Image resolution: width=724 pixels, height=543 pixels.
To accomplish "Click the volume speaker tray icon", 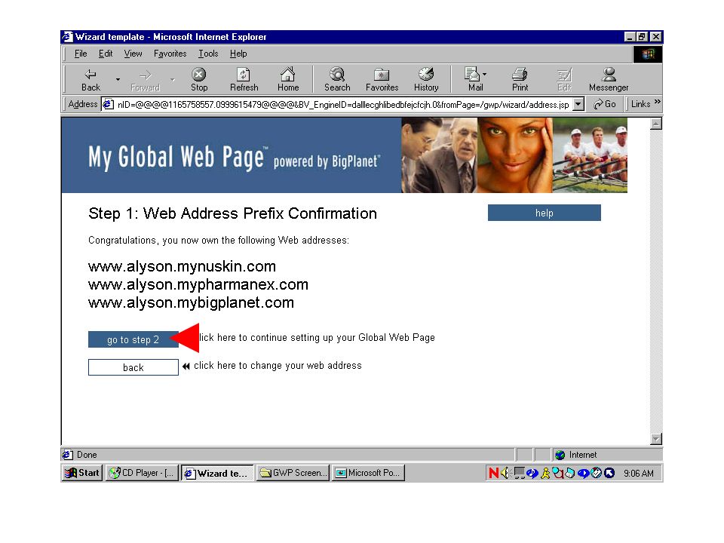I will point(505,473).
